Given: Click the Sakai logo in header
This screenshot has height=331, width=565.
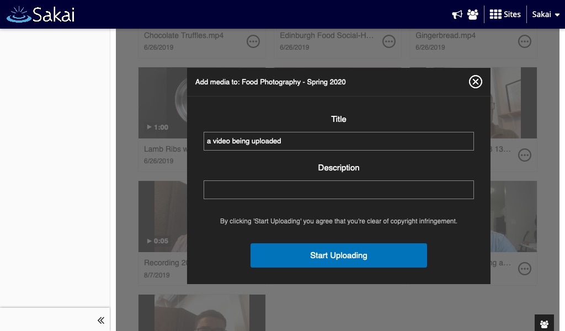Looking at the screenshot, I should 41,14.
